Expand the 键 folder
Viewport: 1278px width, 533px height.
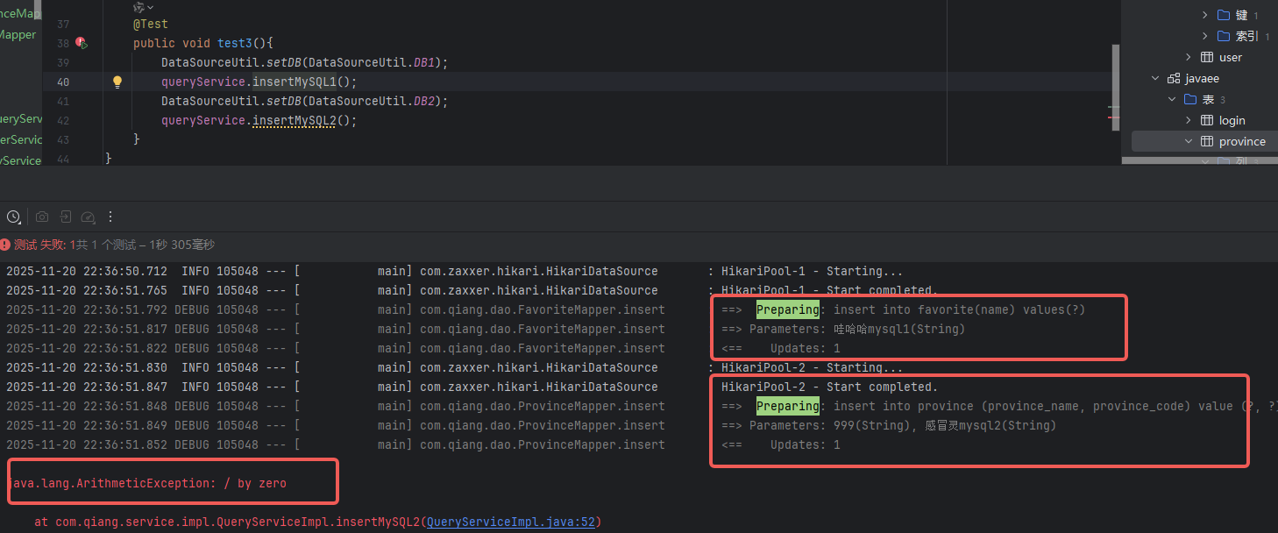(1206, 15)
